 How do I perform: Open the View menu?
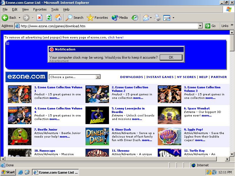25,9
